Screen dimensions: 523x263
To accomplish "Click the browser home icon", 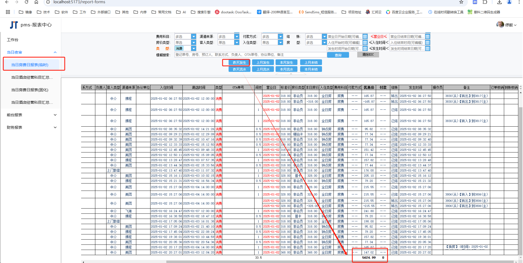I will coord(36,2).
